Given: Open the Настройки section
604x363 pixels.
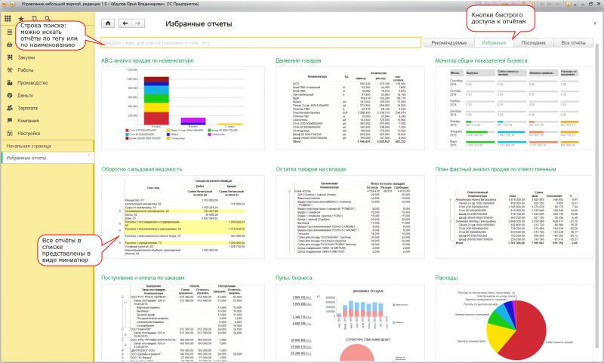Looking at the screenshot, I should [x=29, y=133].
